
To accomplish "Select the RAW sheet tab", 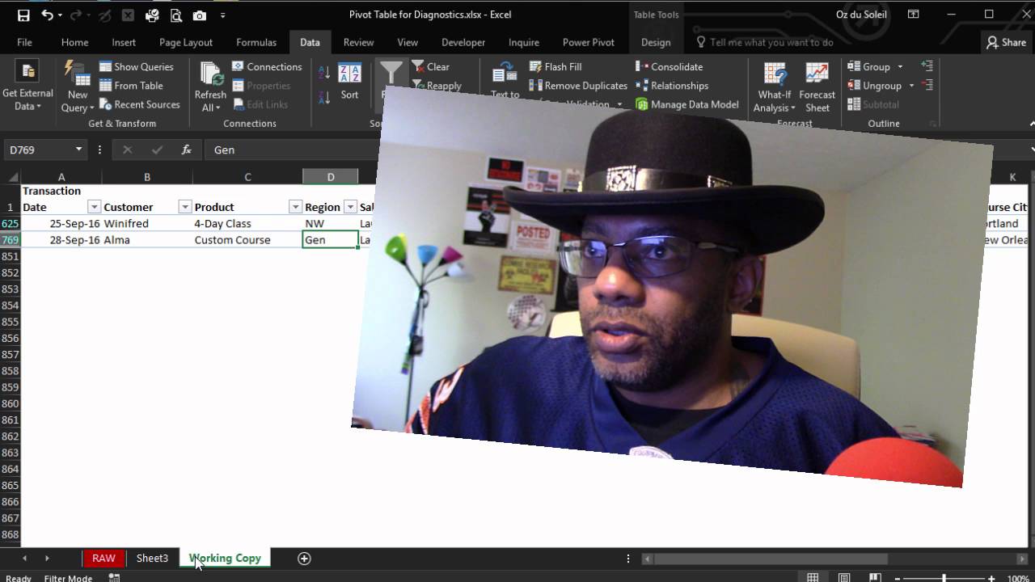I will [x=103, y=558].
